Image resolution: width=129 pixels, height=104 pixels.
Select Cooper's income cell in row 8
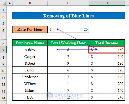pyautogui.click(x=107, y=57)
